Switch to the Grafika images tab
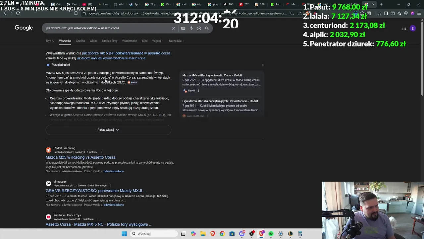 point(80,41)
